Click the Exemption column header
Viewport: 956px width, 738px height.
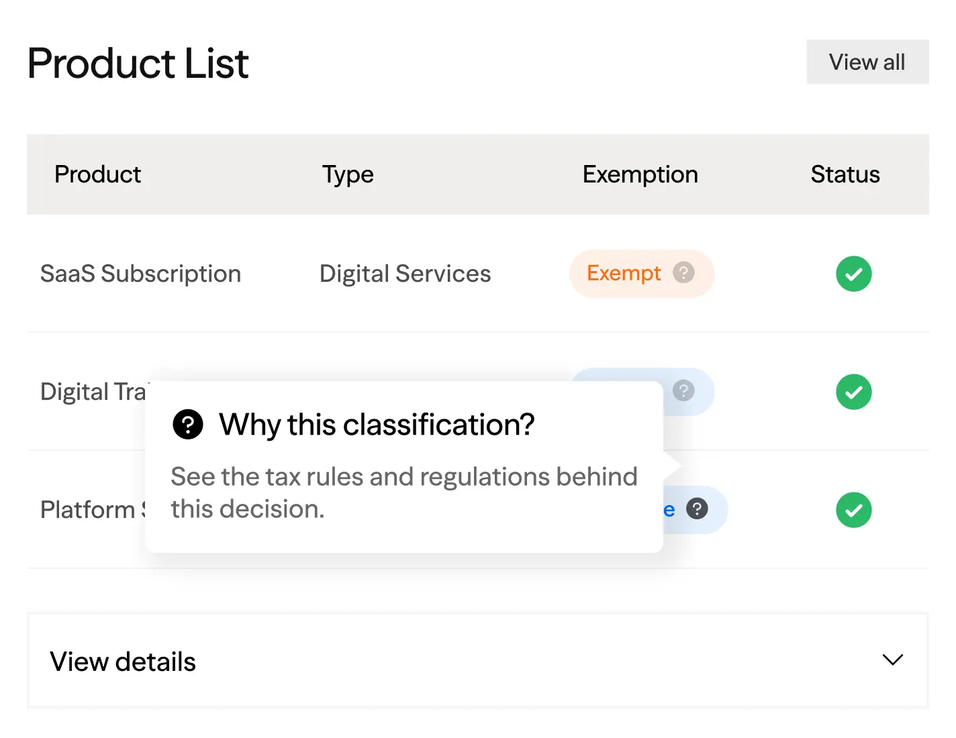click(640, 174)
